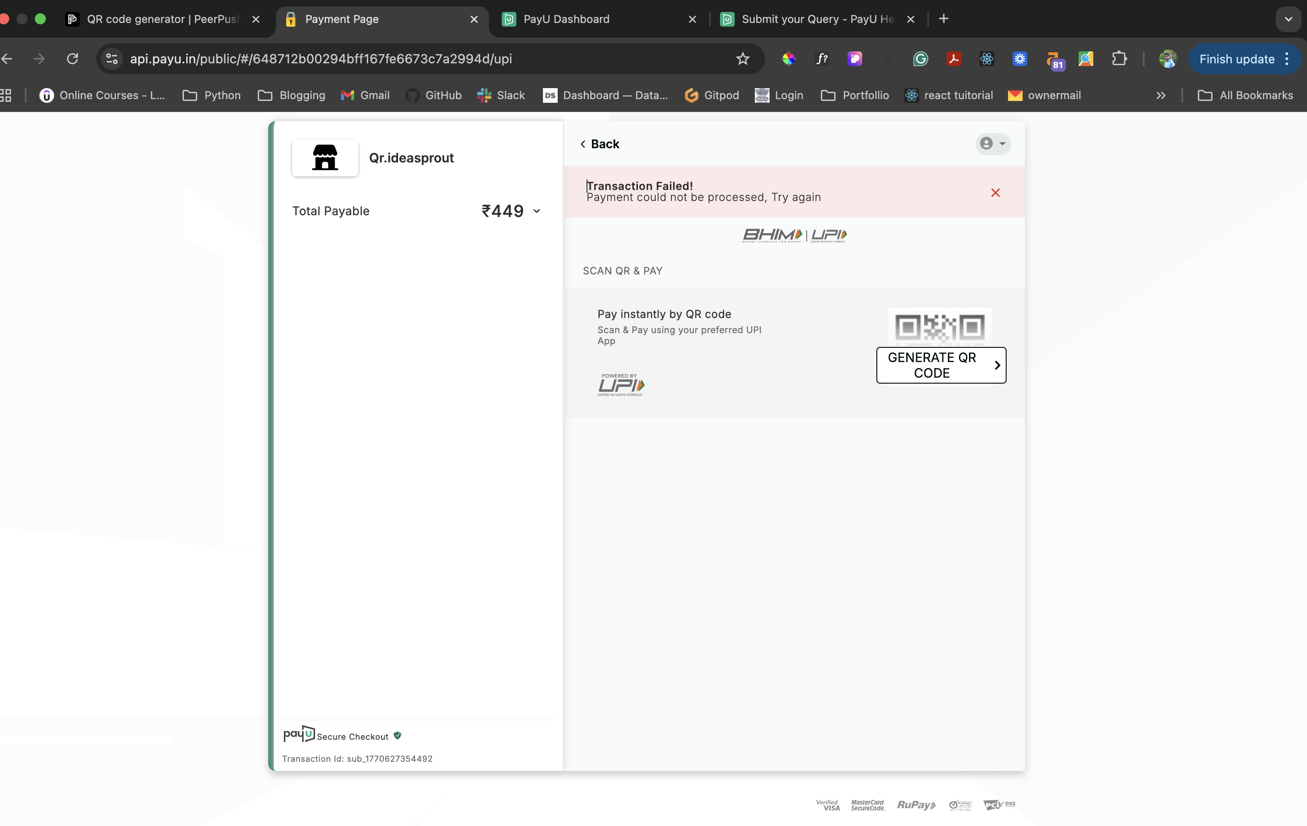Open the site information icon in address bar

[x=112, y=59]
